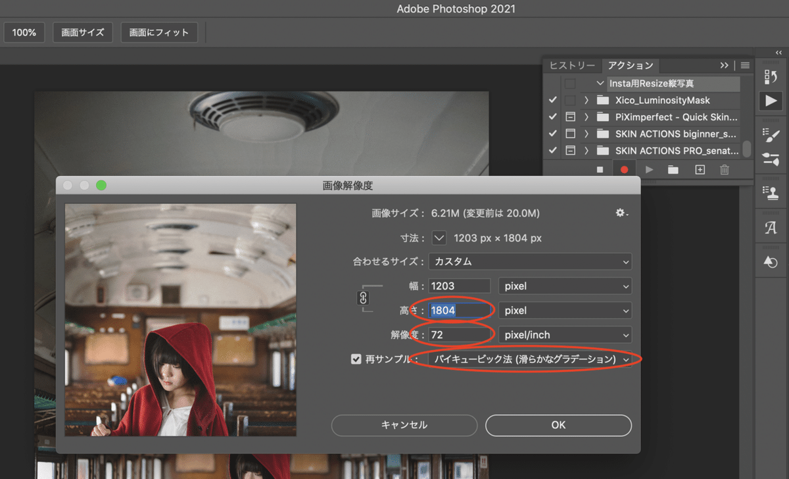This screenshot has height=479, width=789.
Task: Click folder icon of PiXimperfect set
Action: pos(603,117)
